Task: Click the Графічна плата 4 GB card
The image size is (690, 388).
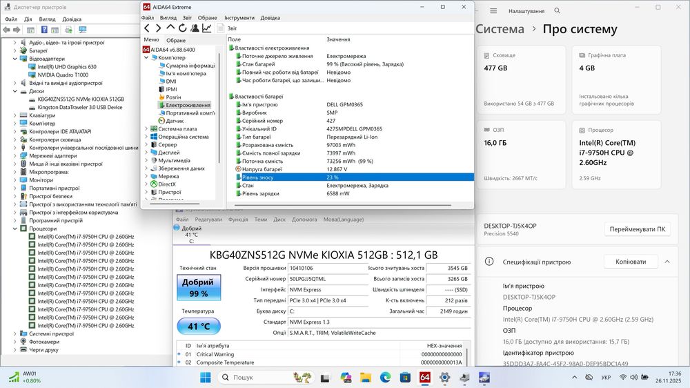Action: click(616, 79)
